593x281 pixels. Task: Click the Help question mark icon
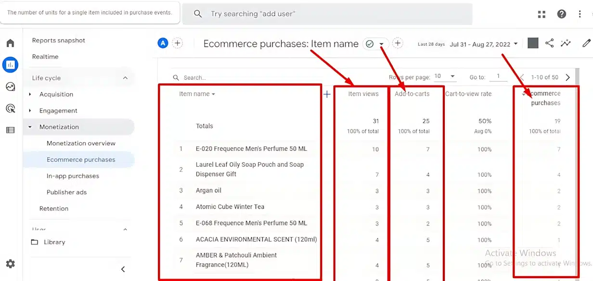point(561,14)
